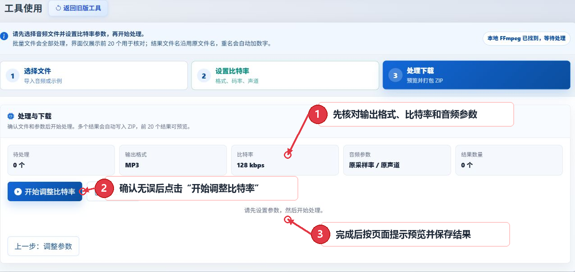The image size is (575, 272).
Task: Click the blue info icon beside the instructions
Action: click(4, 36)
